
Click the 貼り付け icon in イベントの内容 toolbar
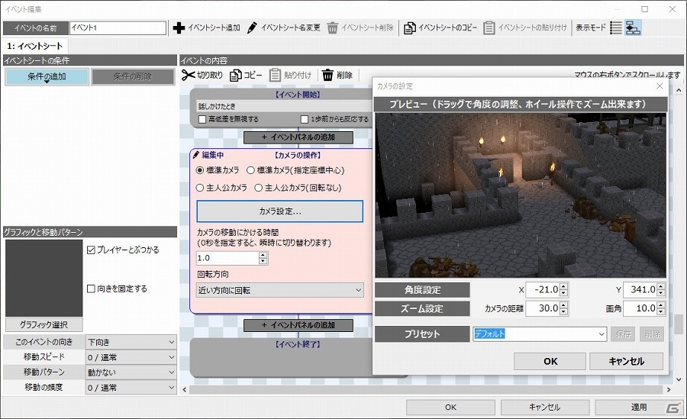click(x=275, y=76)
